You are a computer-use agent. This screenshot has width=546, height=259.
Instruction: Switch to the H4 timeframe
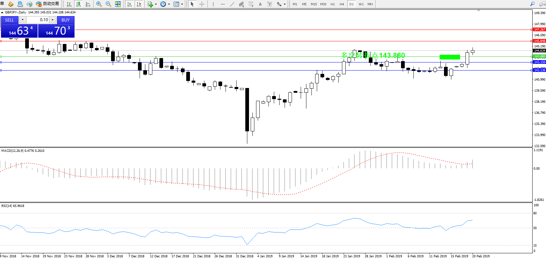pyautogui.click(x=342, y=4)
